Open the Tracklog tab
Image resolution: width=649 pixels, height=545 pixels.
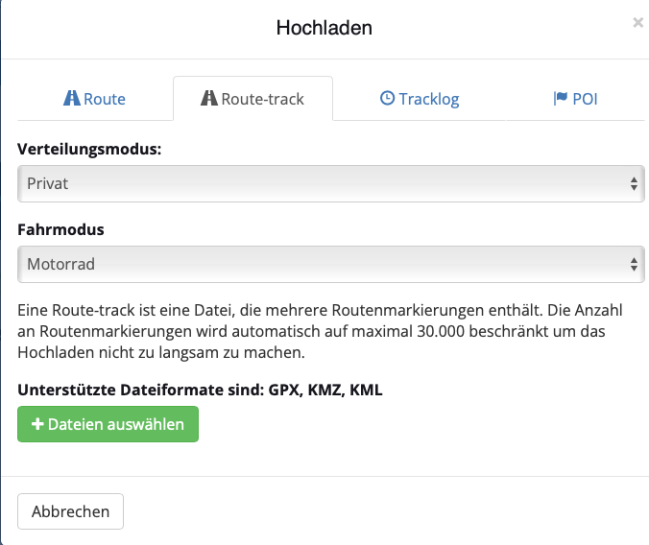[428, 99]
